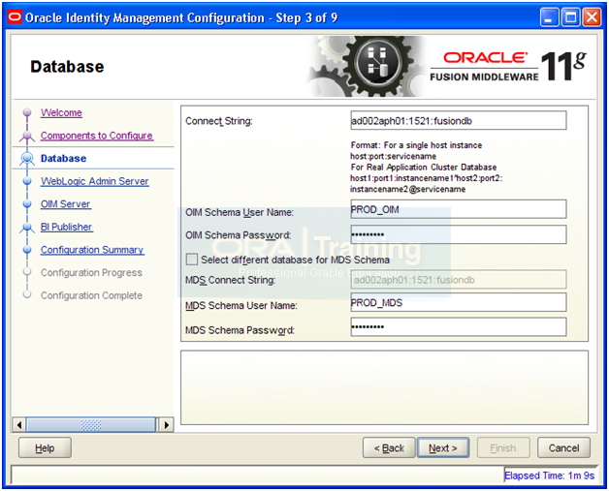Viewport: 609px width, 491px height.
Task: Click the MDS Schema User Name field
Action: click(x=459, y=302)
